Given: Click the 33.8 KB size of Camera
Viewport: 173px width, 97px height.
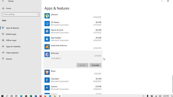Looking at the screenshot, I should (x=98, y=86).
